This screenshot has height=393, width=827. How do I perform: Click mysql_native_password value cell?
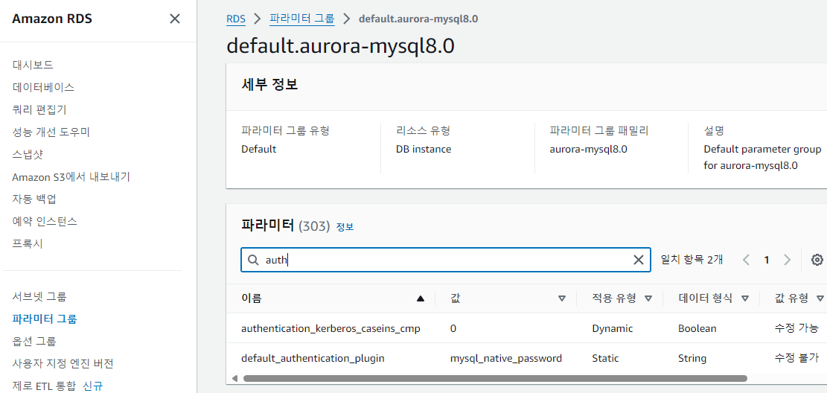(505, 358)
